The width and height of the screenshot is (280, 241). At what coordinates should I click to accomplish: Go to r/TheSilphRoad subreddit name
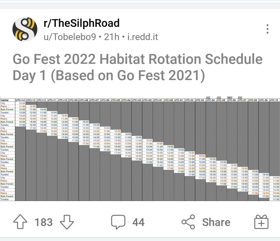81,23
